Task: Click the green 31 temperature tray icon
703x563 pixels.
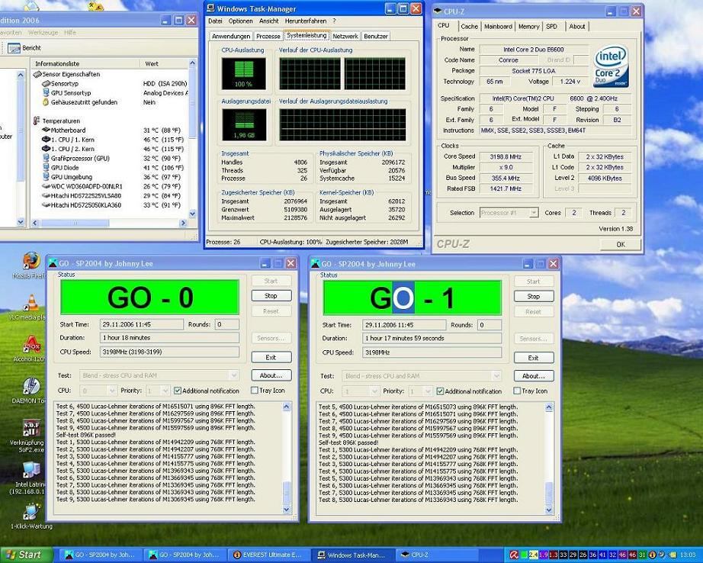Action: coord(643,555)
